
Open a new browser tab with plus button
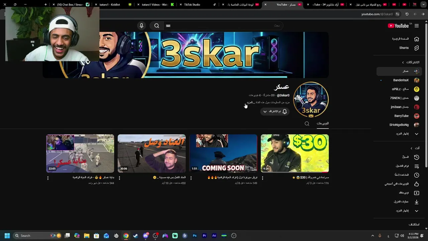[x=46, y=5]
